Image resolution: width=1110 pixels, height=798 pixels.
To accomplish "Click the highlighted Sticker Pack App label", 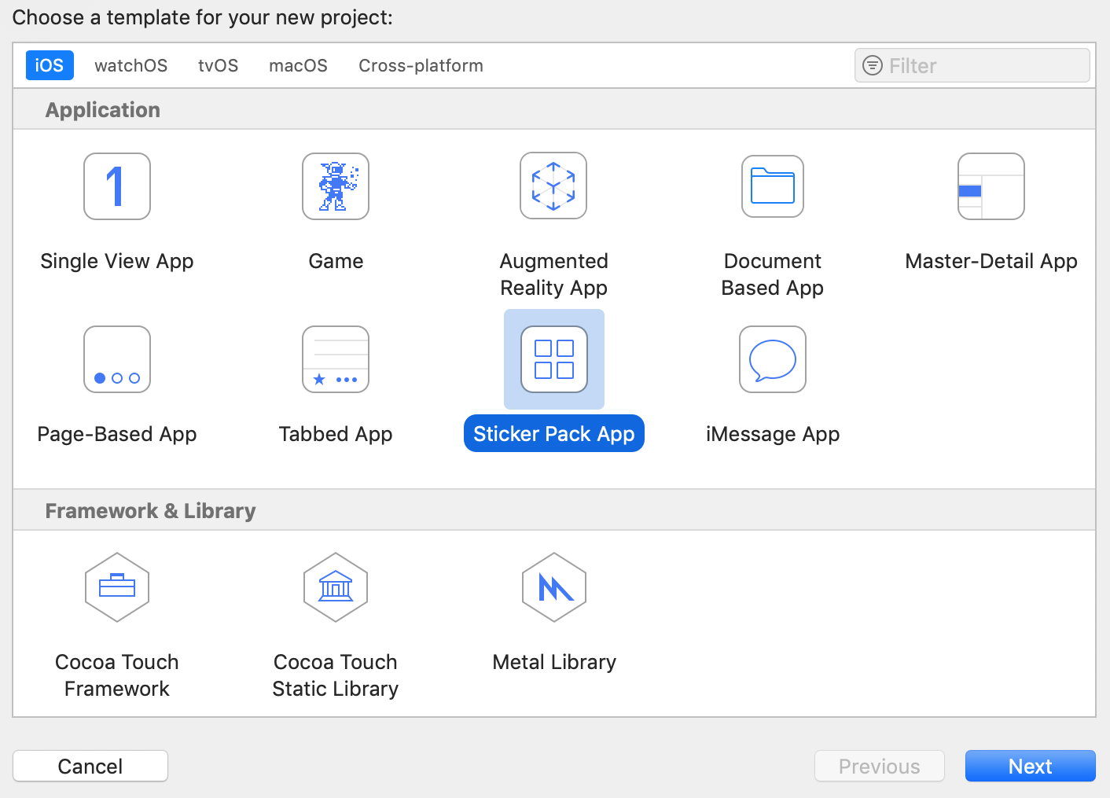I will [554, 433].
